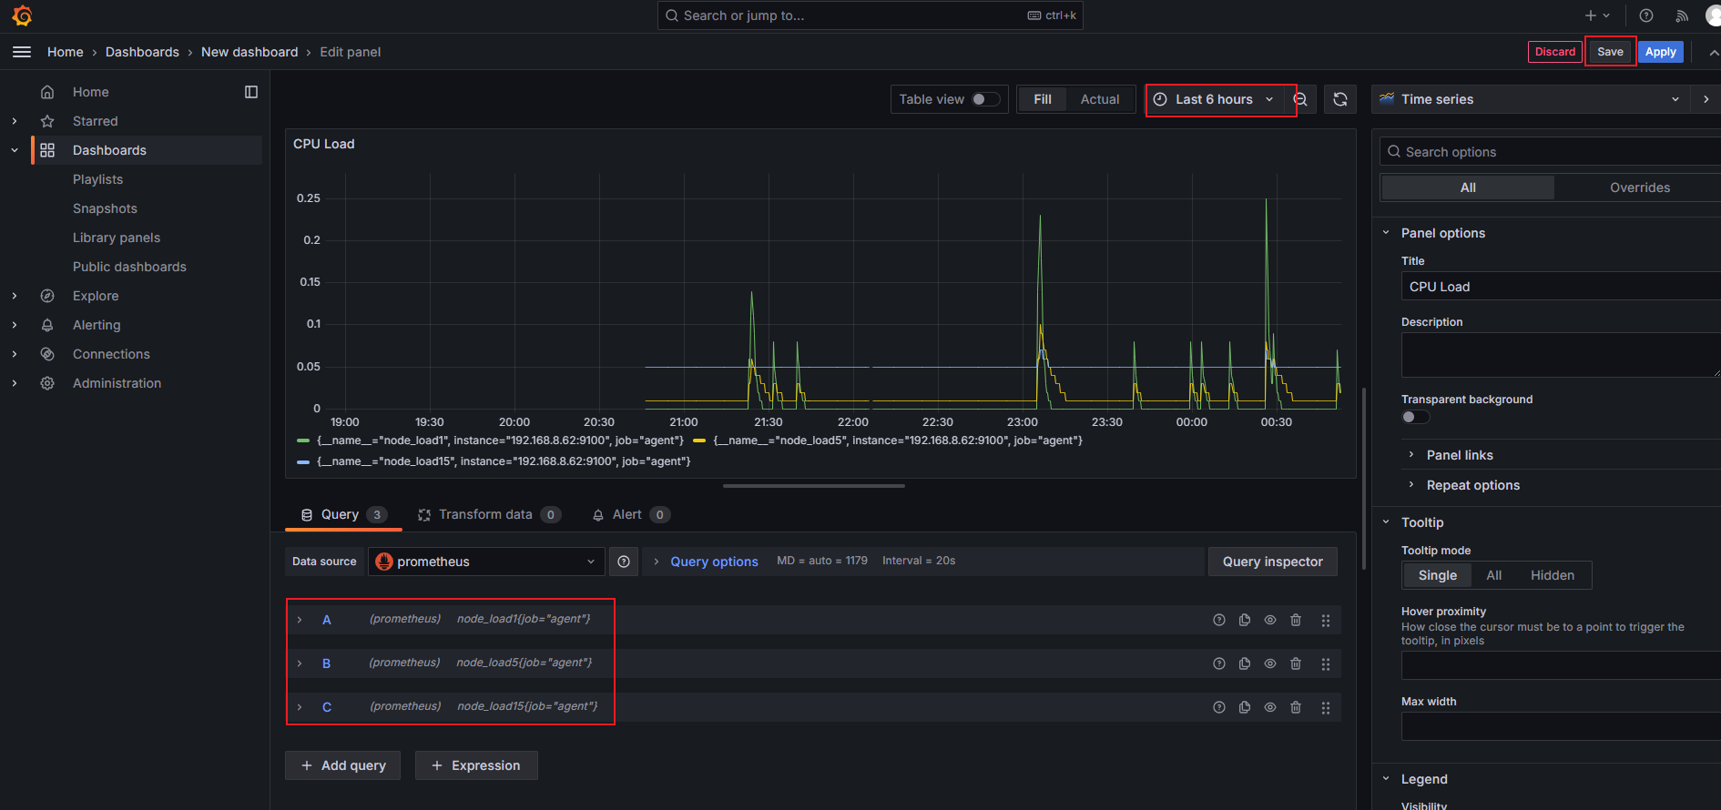Refresh the dashboard with the refresh icon
The image size is (1721, 810).
(1340, 100)
